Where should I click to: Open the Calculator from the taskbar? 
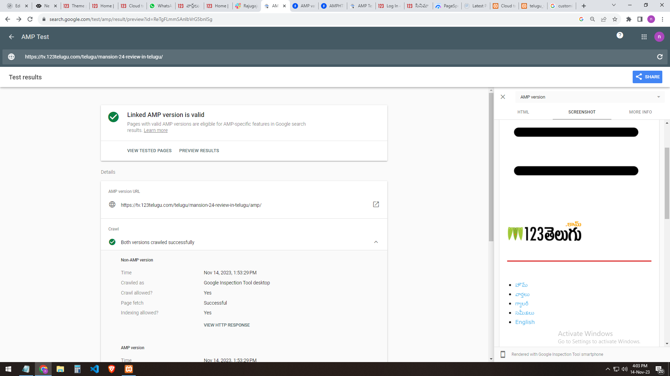[x=77, y=369]
